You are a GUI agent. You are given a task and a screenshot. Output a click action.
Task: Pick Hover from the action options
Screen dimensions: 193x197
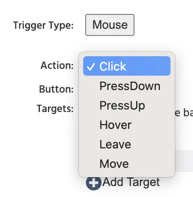pos(127,125)
